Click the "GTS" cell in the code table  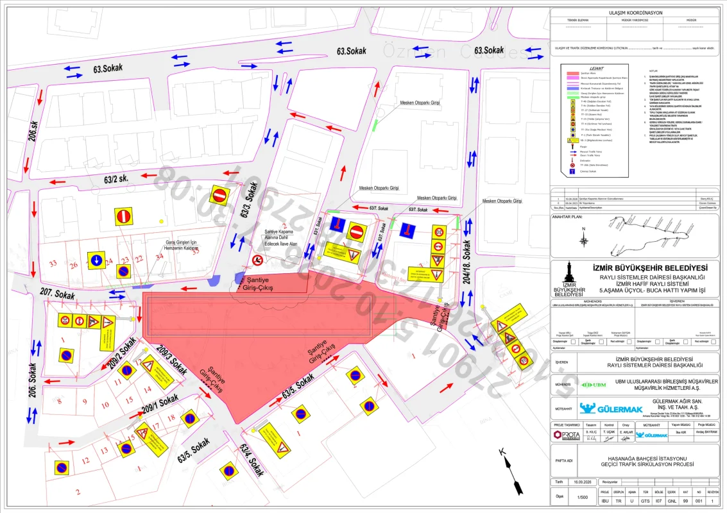[645, 501]
